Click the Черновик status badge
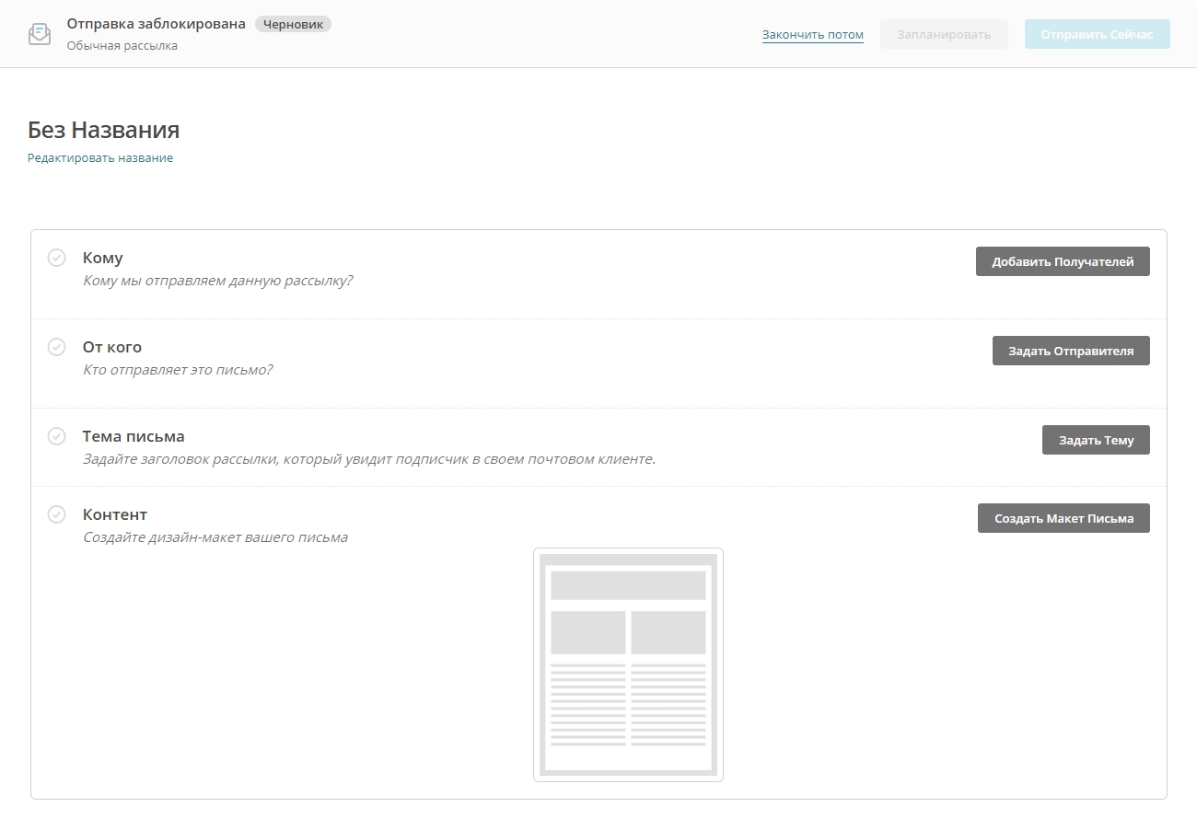The image size is (1197, 819). coord(293,25)
